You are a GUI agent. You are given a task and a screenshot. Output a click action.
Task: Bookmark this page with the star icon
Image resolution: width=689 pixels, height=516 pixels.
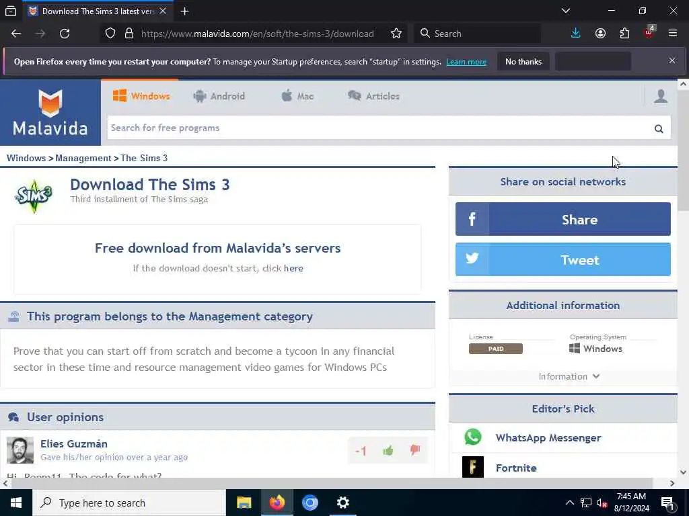396,34
